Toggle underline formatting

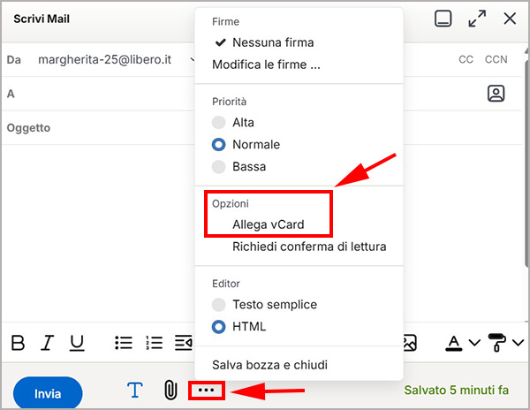click(77, 343)
